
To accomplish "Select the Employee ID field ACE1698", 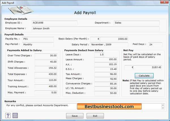I will 54,23.
